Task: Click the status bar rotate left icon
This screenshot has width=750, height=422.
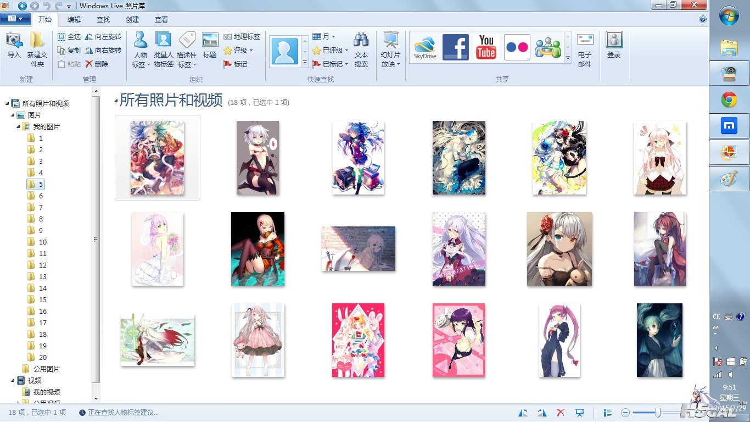Action: pos(523,413)
